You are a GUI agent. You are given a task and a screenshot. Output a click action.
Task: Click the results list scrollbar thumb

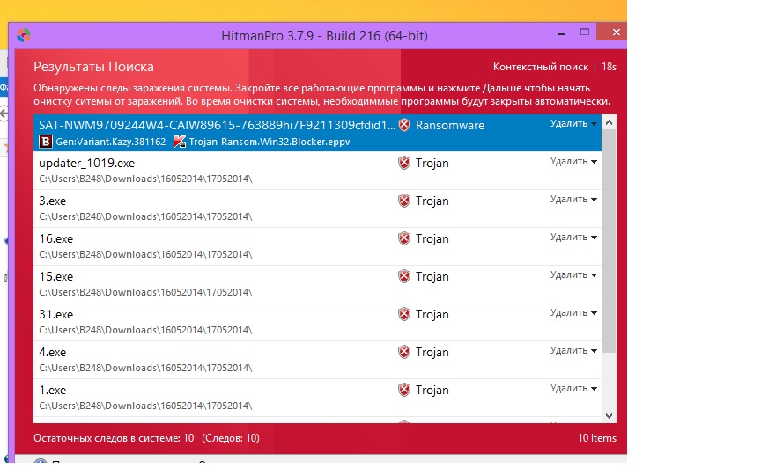(610, 241)
